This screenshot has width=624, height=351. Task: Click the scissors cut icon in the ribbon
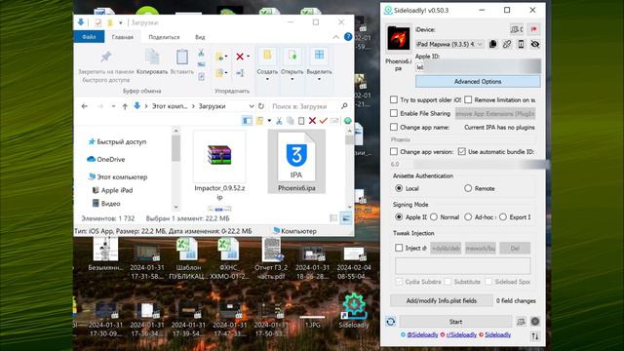click(201, 53)
